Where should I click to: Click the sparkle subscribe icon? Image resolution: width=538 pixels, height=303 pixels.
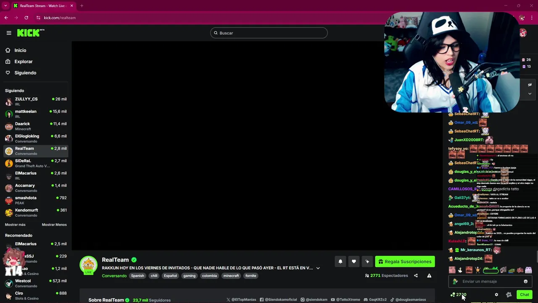point(367,261)
